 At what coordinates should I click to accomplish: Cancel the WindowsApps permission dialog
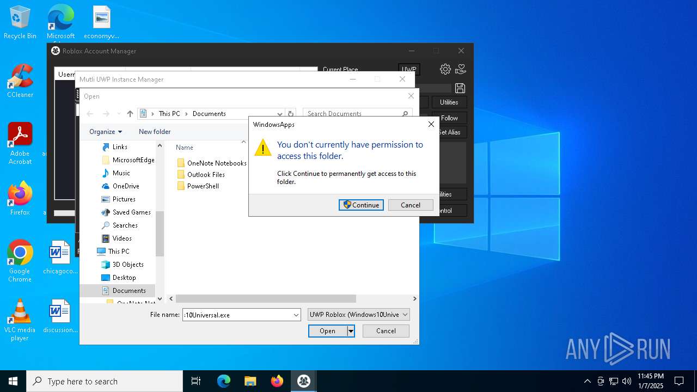point(411,205)
